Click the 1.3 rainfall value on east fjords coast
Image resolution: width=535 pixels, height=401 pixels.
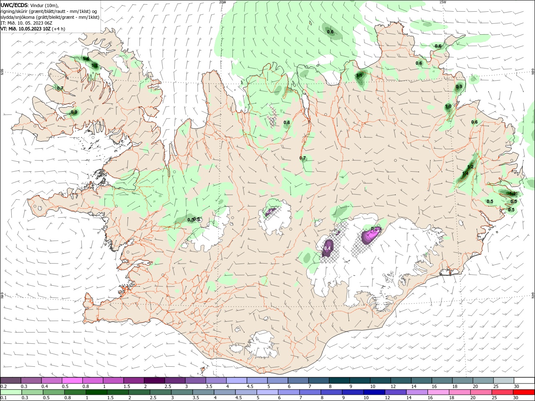click(513, 193)
